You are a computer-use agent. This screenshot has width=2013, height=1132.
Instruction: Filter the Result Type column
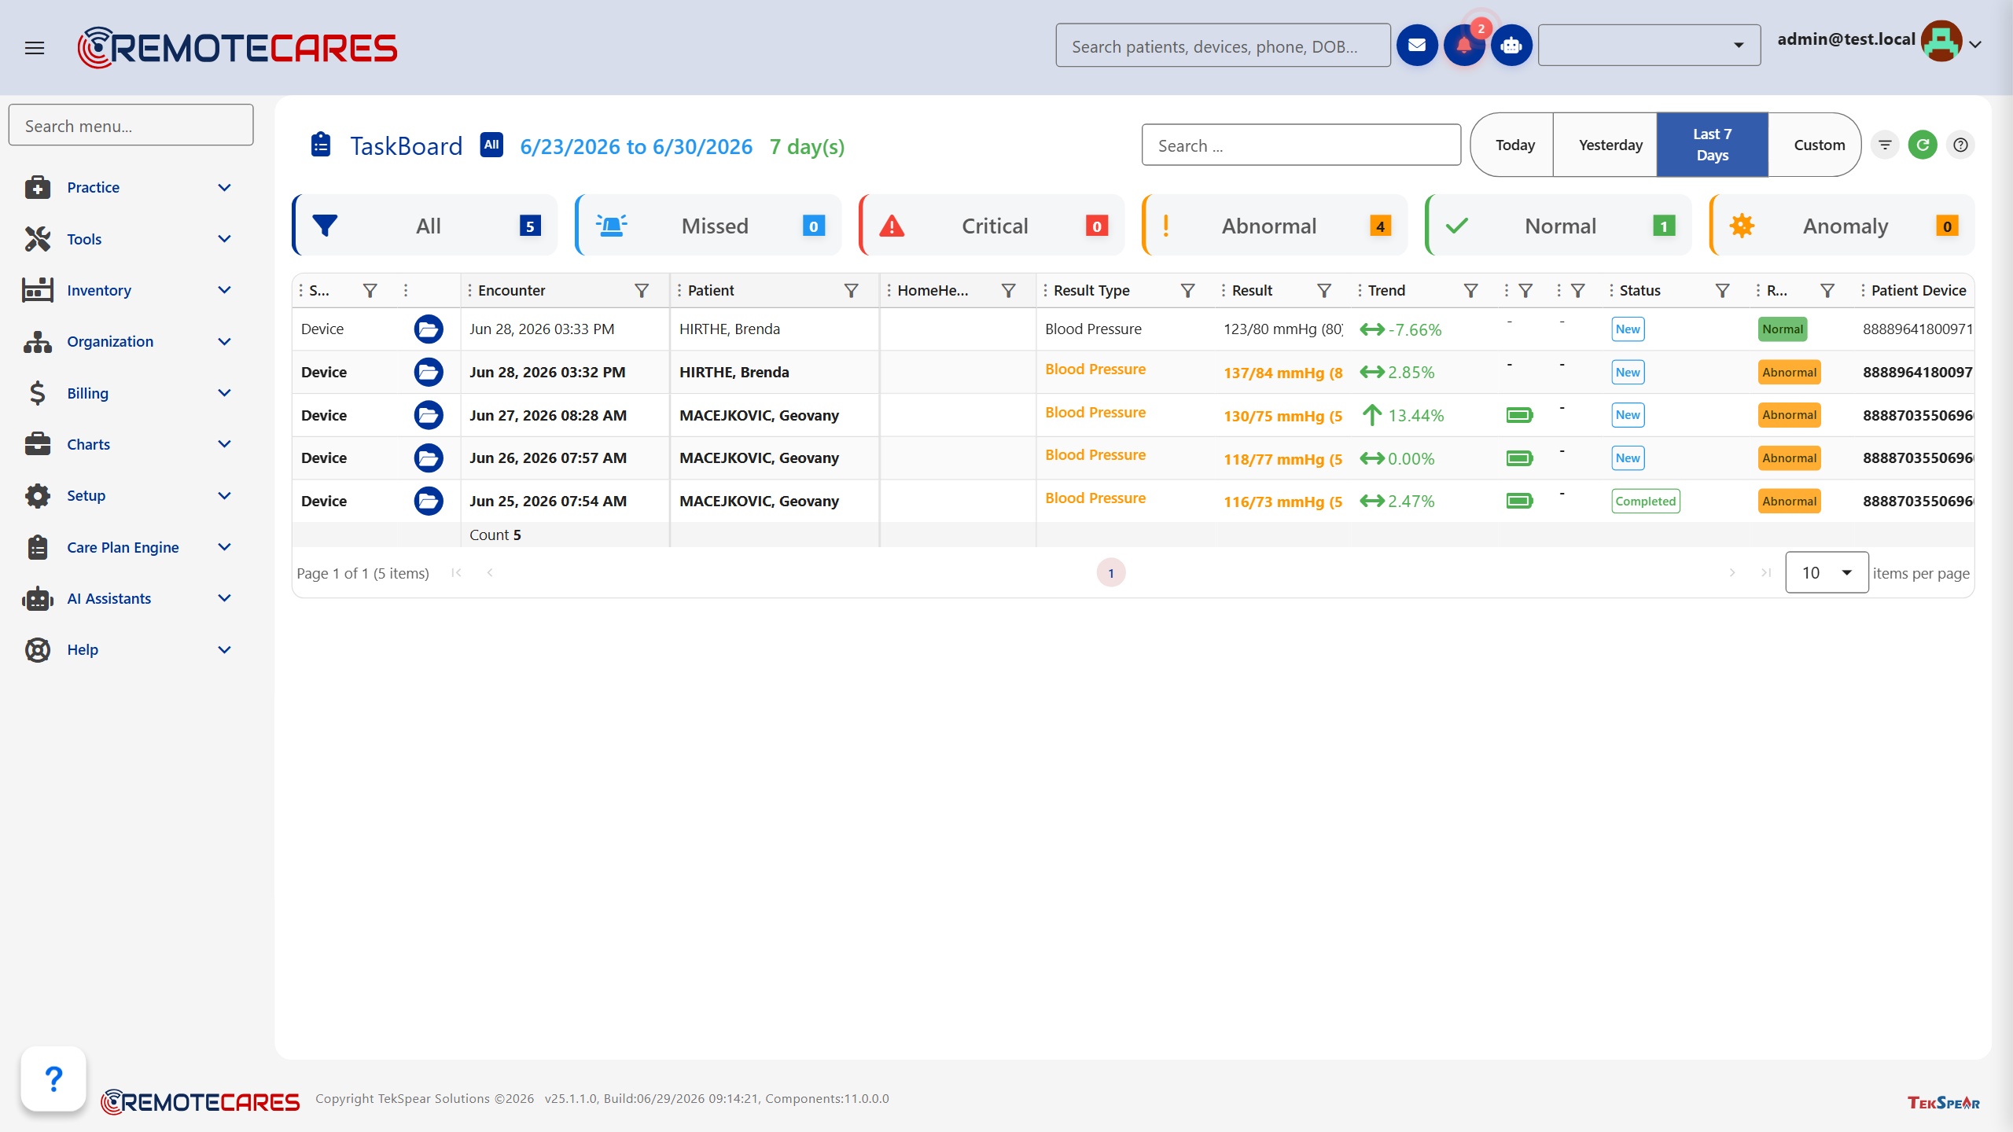click(1187, 291)
